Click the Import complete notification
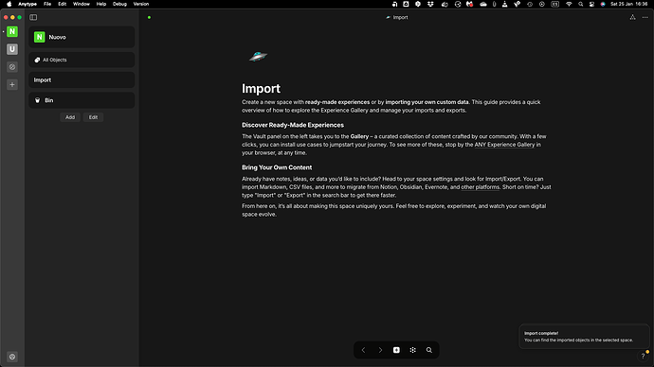654x367 pixels. click(584, 336)
